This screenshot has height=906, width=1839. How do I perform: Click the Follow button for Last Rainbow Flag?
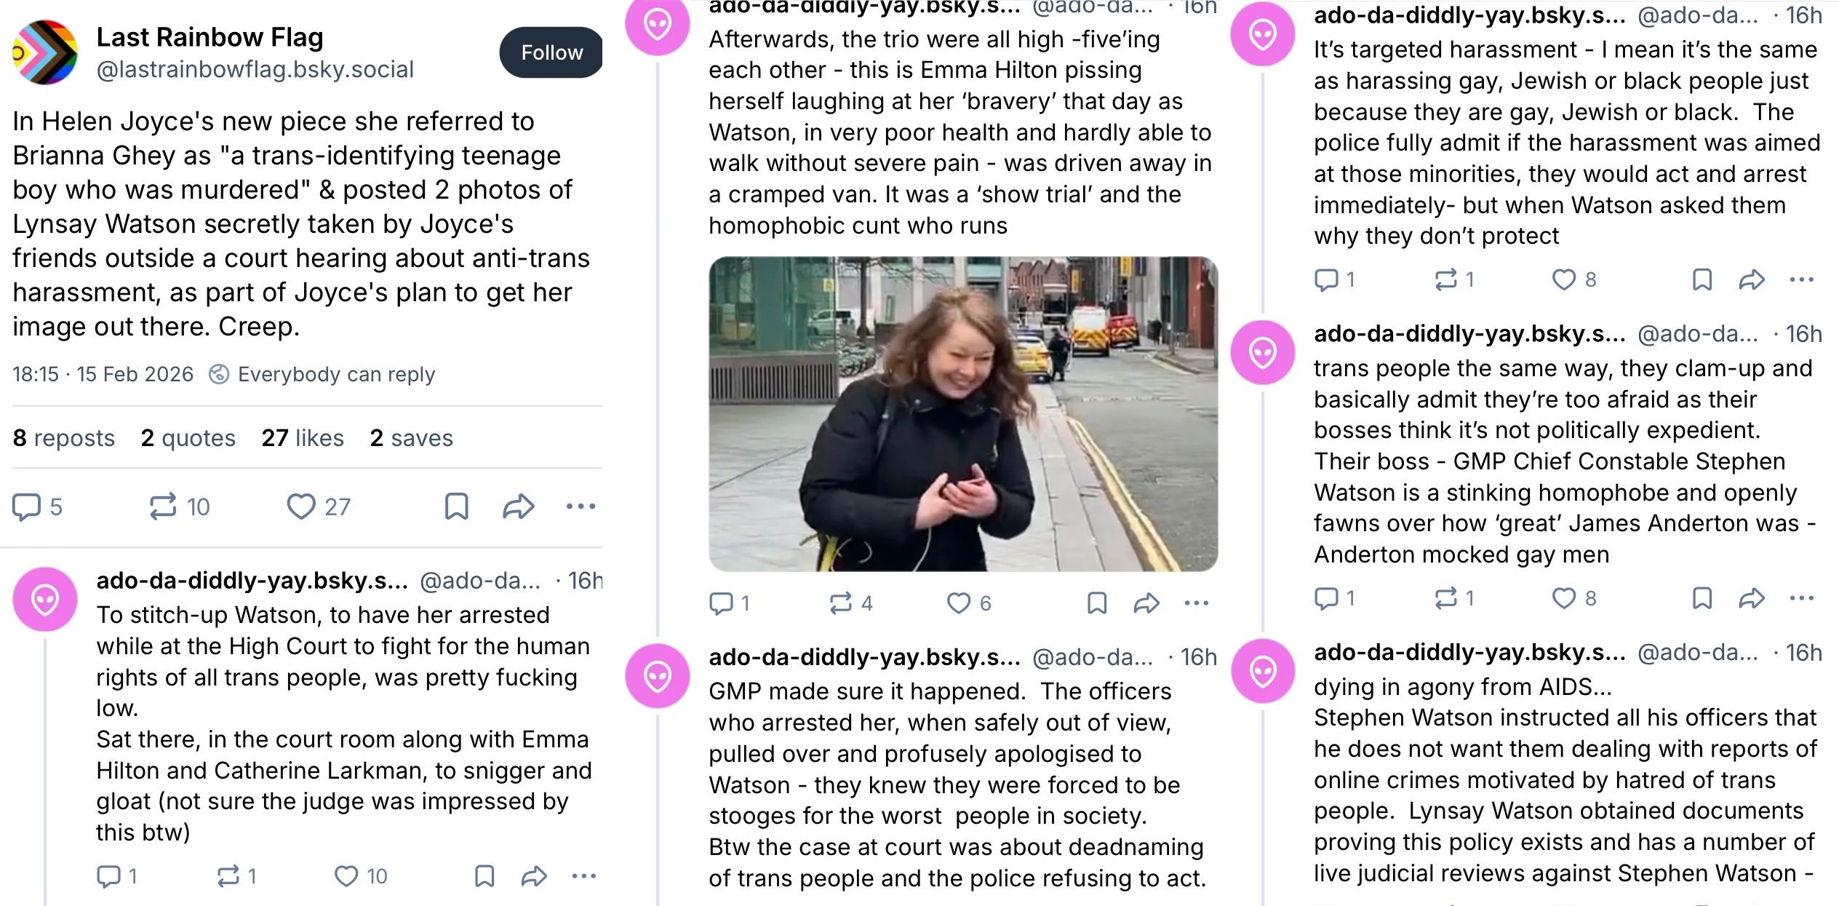click(x=551, y=52)
